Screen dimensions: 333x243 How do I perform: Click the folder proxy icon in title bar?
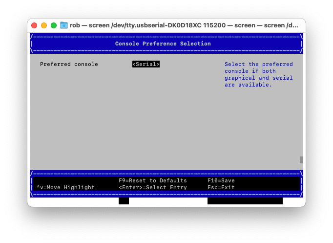coord(64,25)
